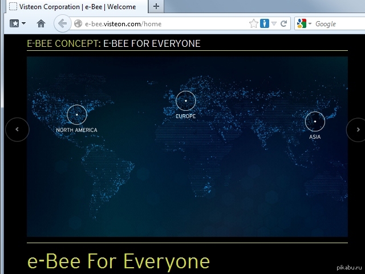
Task: Show the next slide with right arrow
Action: tap(357, 130)
